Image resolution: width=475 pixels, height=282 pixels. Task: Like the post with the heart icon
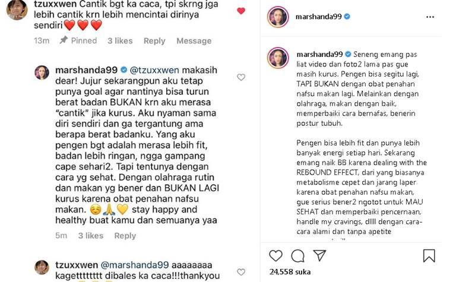point(275,256)
